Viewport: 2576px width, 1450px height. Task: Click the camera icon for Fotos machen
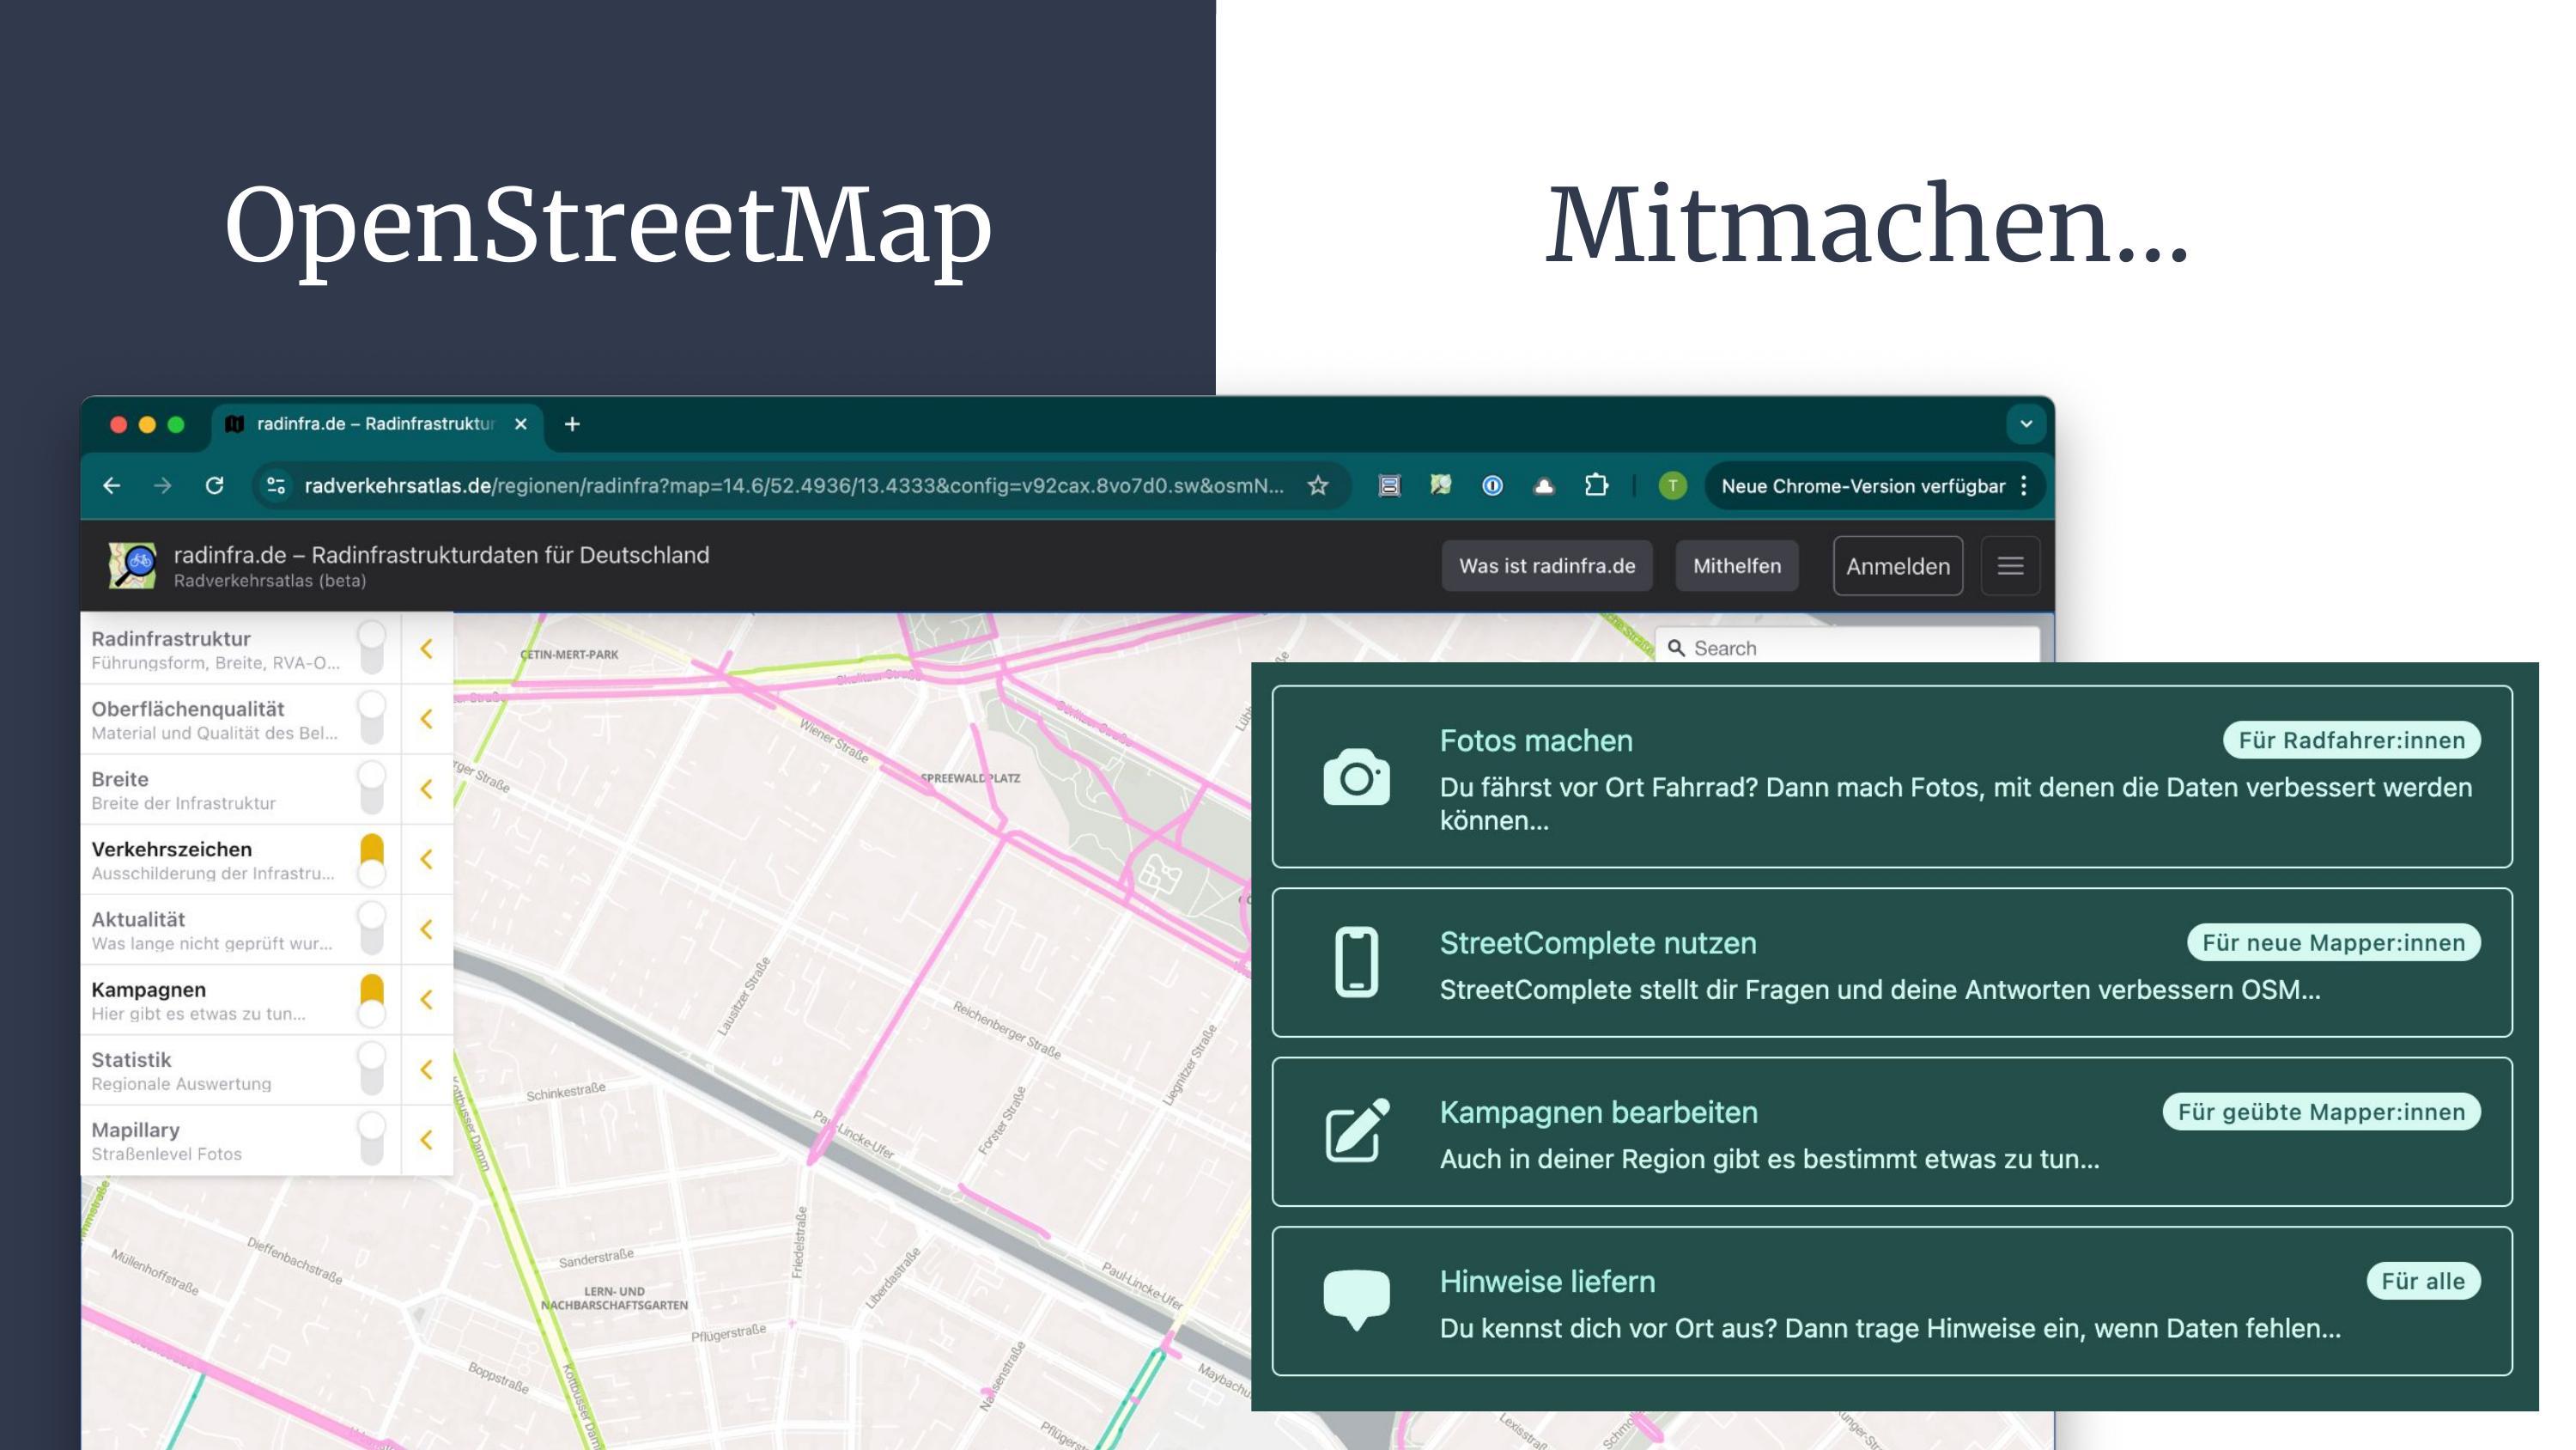point(1356,777)
